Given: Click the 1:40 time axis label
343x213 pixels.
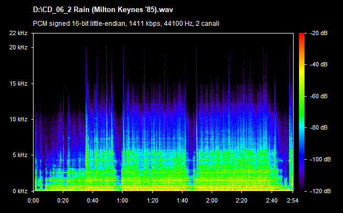Looking at the screenshot, I should tap(182, 200).
